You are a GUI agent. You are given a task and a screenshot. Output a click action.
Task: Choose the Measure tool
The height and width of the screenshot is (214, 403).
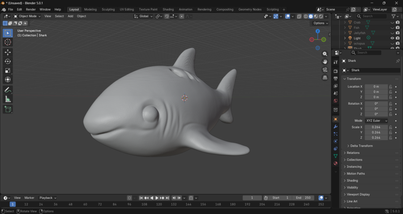tap(8, 99)
